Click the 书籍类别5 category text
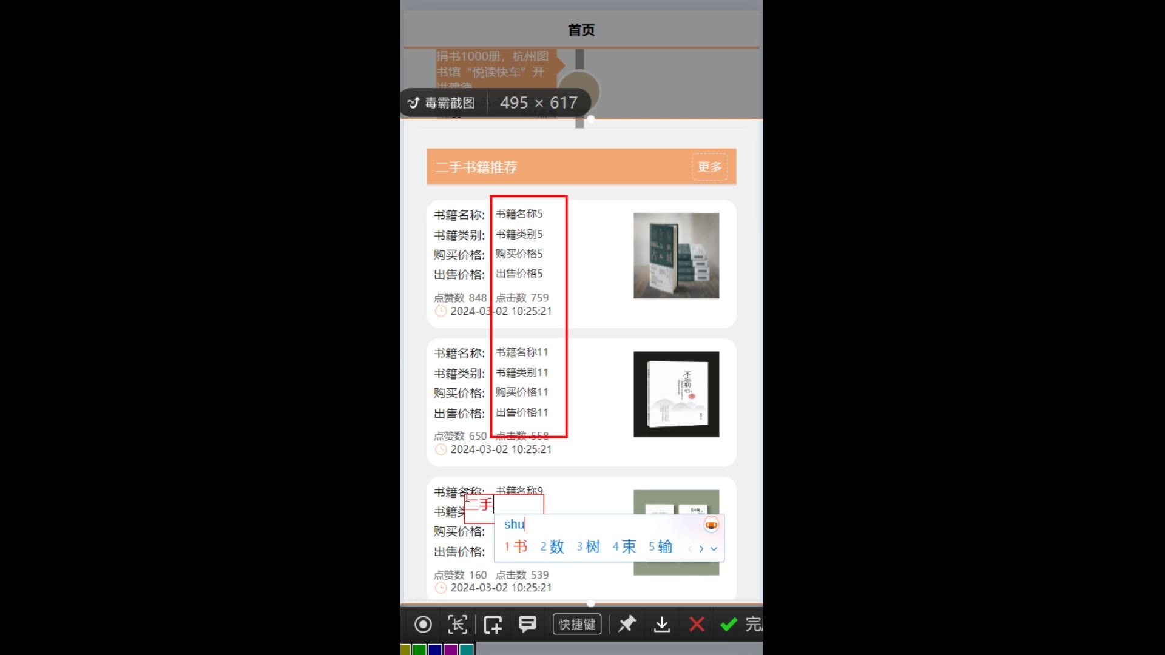The height and width of the screenshot is (655, 1165). (519, 234)
